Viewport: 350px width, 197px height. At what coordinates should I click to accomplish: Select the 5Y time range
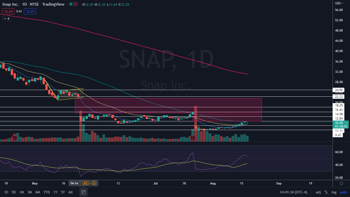pos(63,192)
